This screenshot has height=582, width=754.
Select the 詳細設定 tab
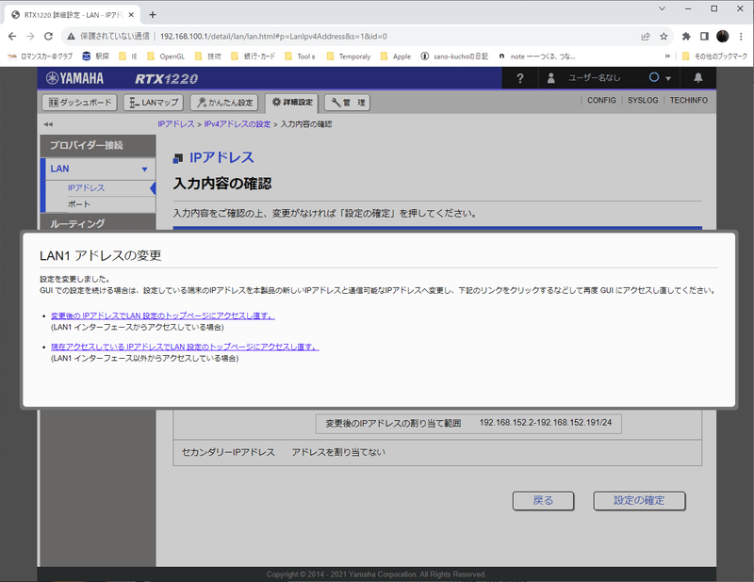point(292,103)
